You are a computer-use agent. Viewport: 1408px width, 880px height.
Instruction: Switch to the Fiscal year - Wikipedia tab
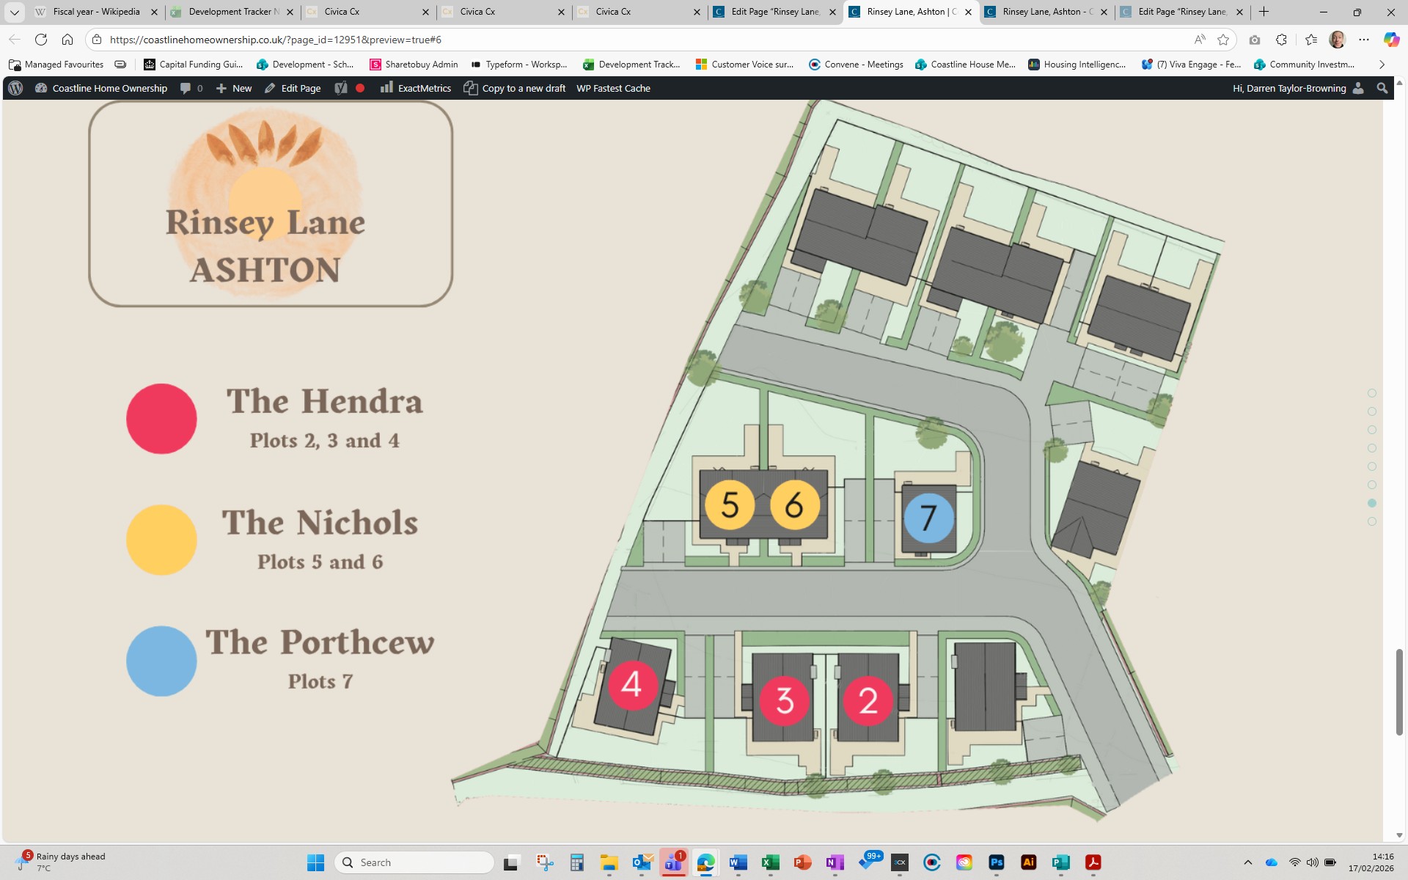click(95, 12)
